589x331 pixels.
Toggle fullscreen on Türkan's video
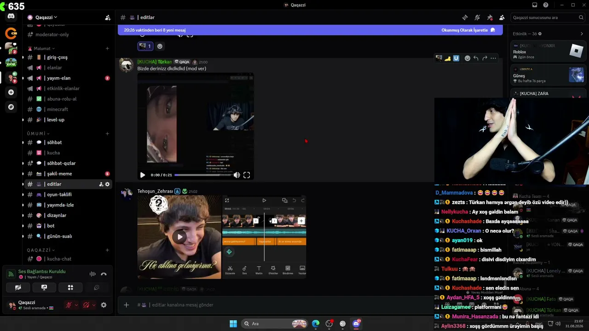pos(247,175)
